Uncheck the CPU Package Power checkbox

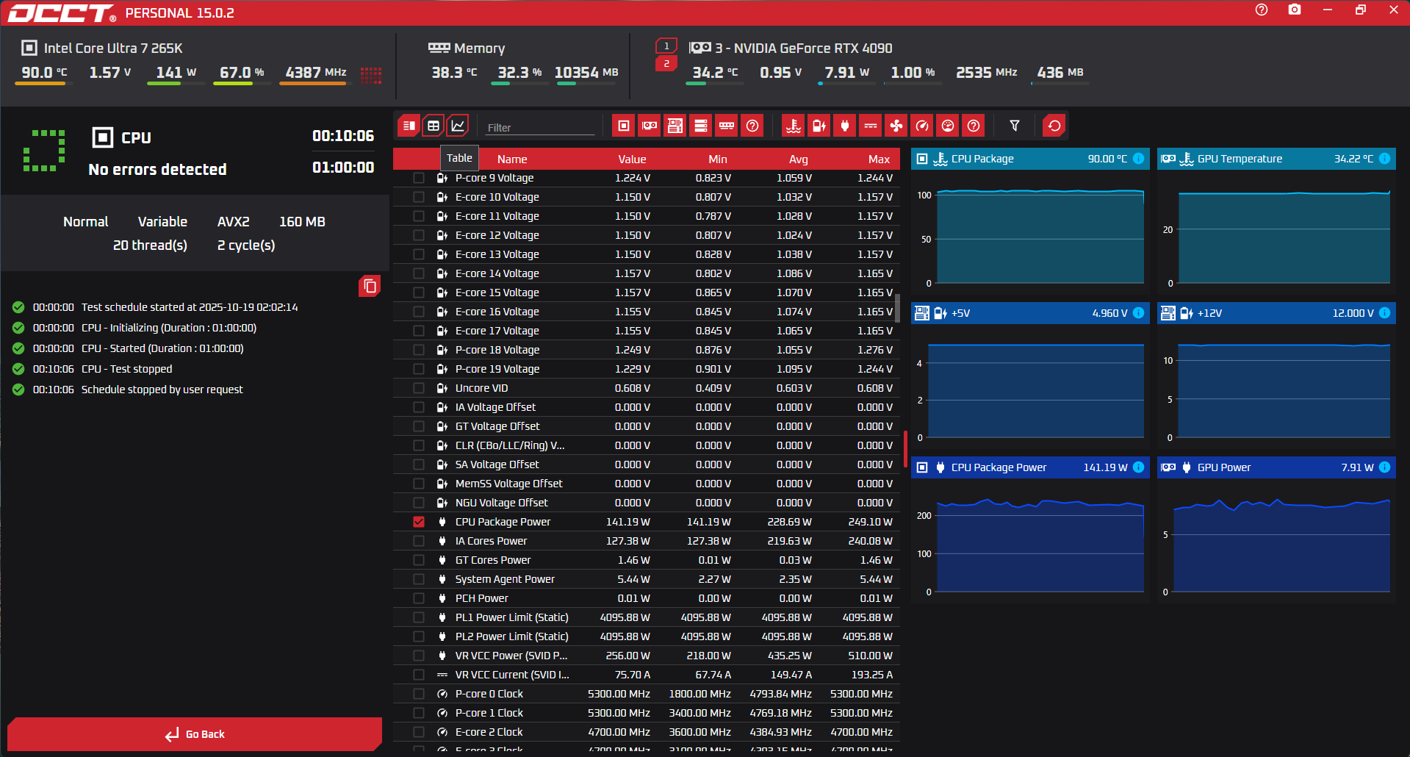(x=419, y=522)
